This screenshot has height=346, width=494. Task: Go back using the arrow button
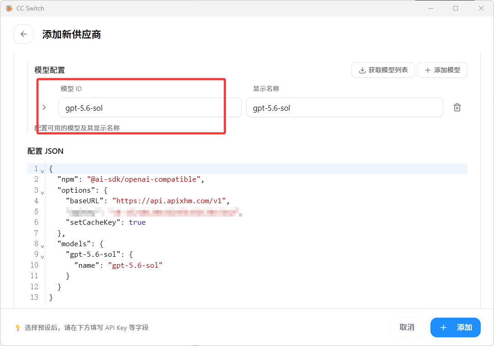(24, 34)
